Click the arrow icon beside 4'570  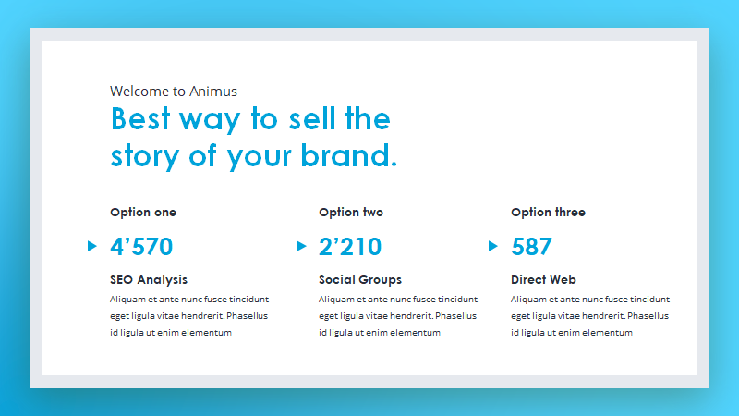(92, 246)
